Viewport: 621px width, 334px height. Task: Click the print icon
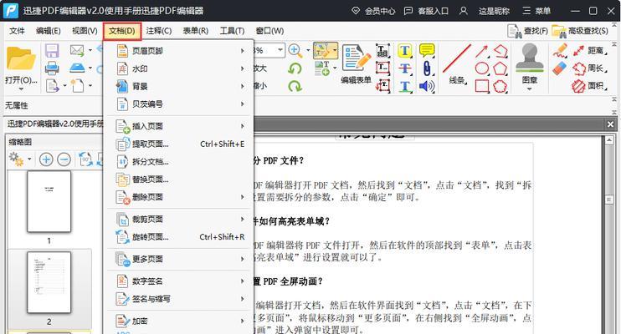click(52, 68)
